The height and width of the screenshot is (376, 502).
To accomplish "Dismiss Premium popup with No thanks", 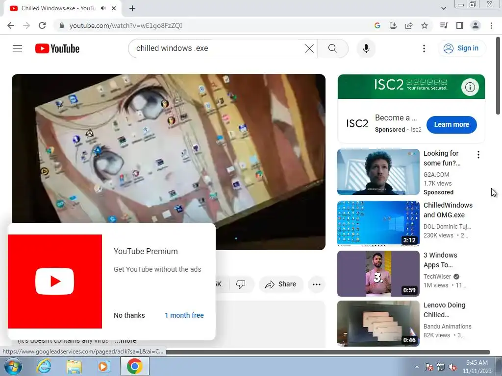I will point(129,315).
